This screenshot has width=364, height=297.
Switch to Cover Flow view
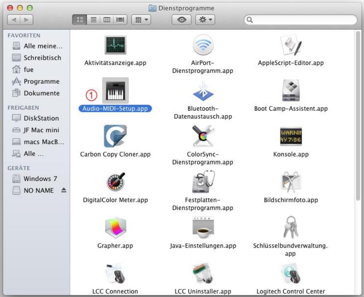point(120,20)
